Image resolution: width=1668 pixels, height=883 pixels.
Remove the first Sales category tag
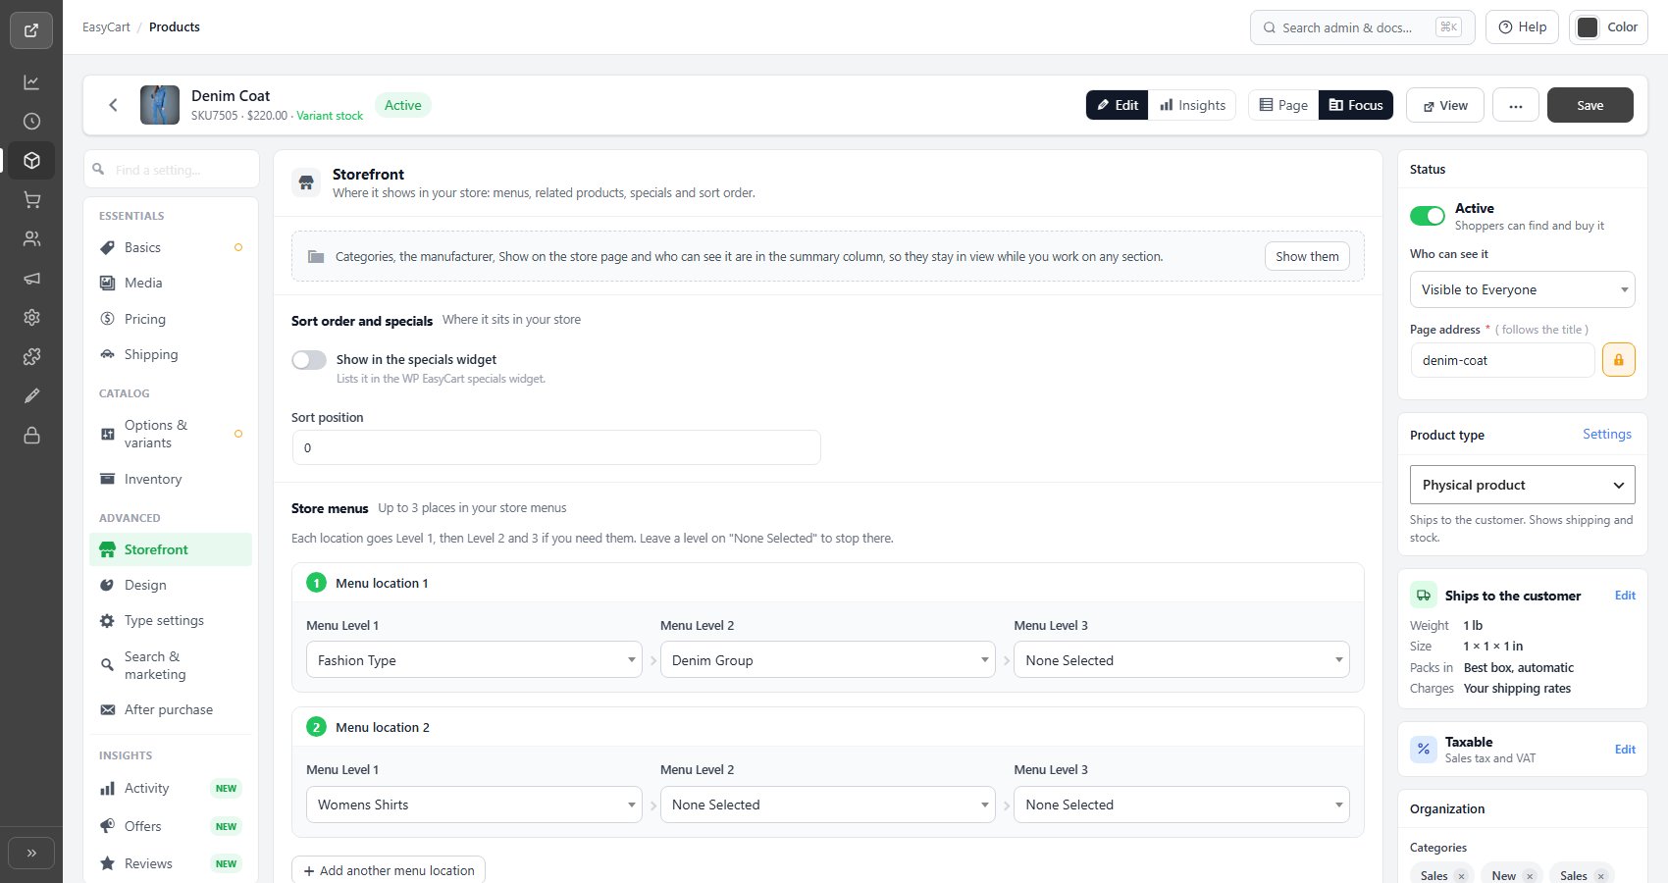point(1461,876)
